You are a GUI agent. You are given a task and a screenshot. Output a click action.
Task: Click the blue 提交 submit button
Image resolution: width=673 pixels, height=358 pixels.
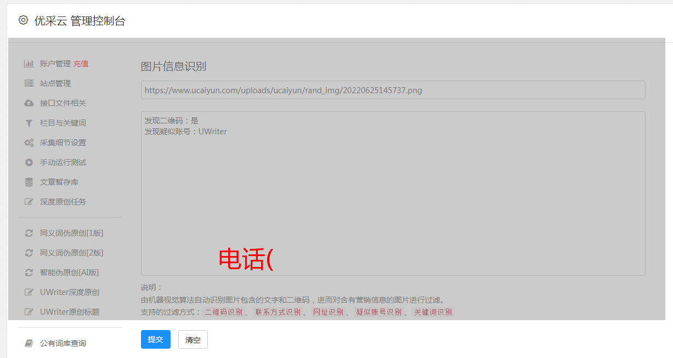pyautogui.click(x=156, y=339)
